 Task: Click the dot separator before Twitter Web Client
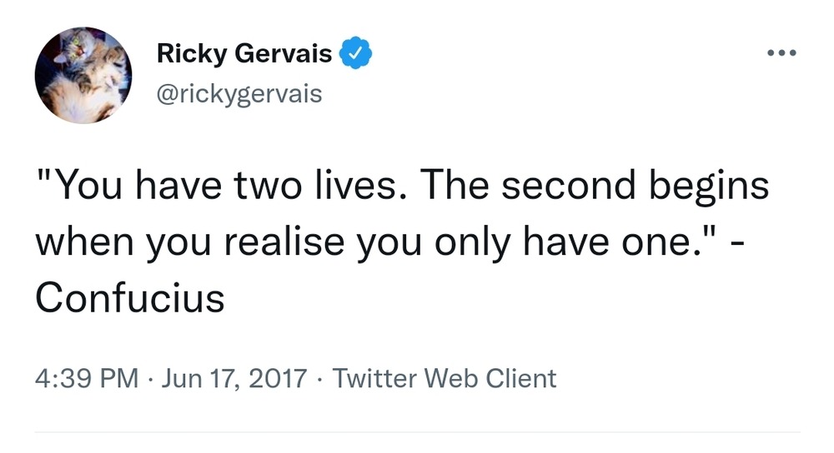click(x=321, y=379)
